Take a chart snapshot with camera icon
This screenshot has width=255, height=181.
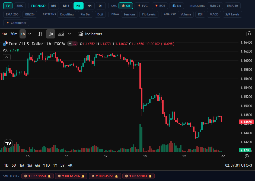point(249,34)
